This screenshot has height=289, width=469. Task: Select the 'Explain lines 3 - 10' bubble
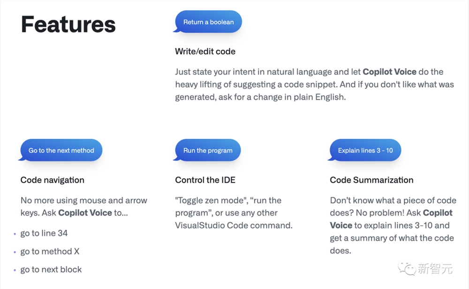click(365, 150)
